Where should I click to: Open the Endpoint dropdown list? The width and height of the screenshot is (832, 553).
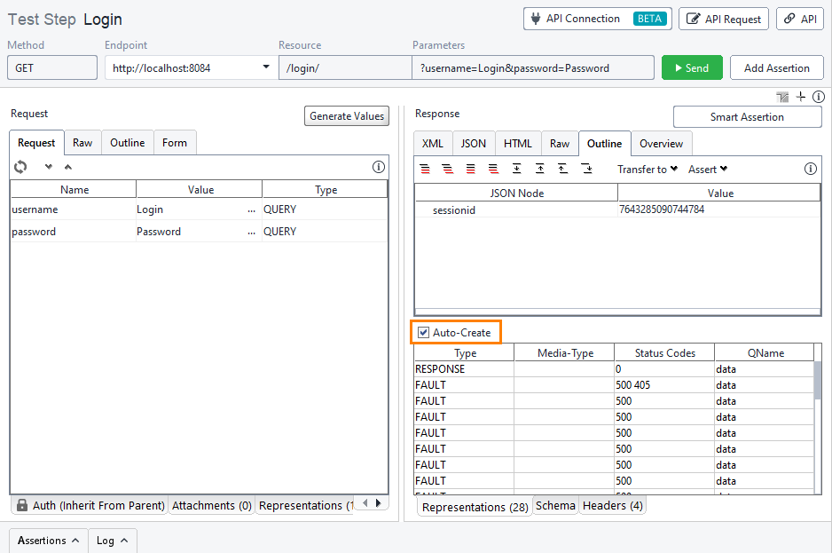[266, 67]
